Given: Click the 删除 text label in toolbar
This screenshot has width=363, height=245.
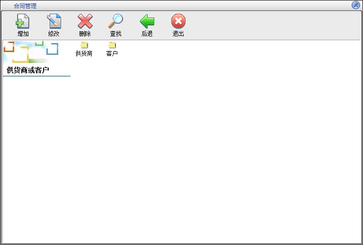Looking at the screenshot, I should click(x=85, y=34).
